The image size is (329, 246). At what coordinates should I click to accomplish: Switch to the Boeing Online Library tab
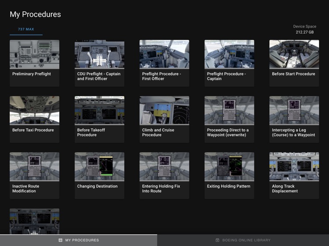tap(243, 240)
